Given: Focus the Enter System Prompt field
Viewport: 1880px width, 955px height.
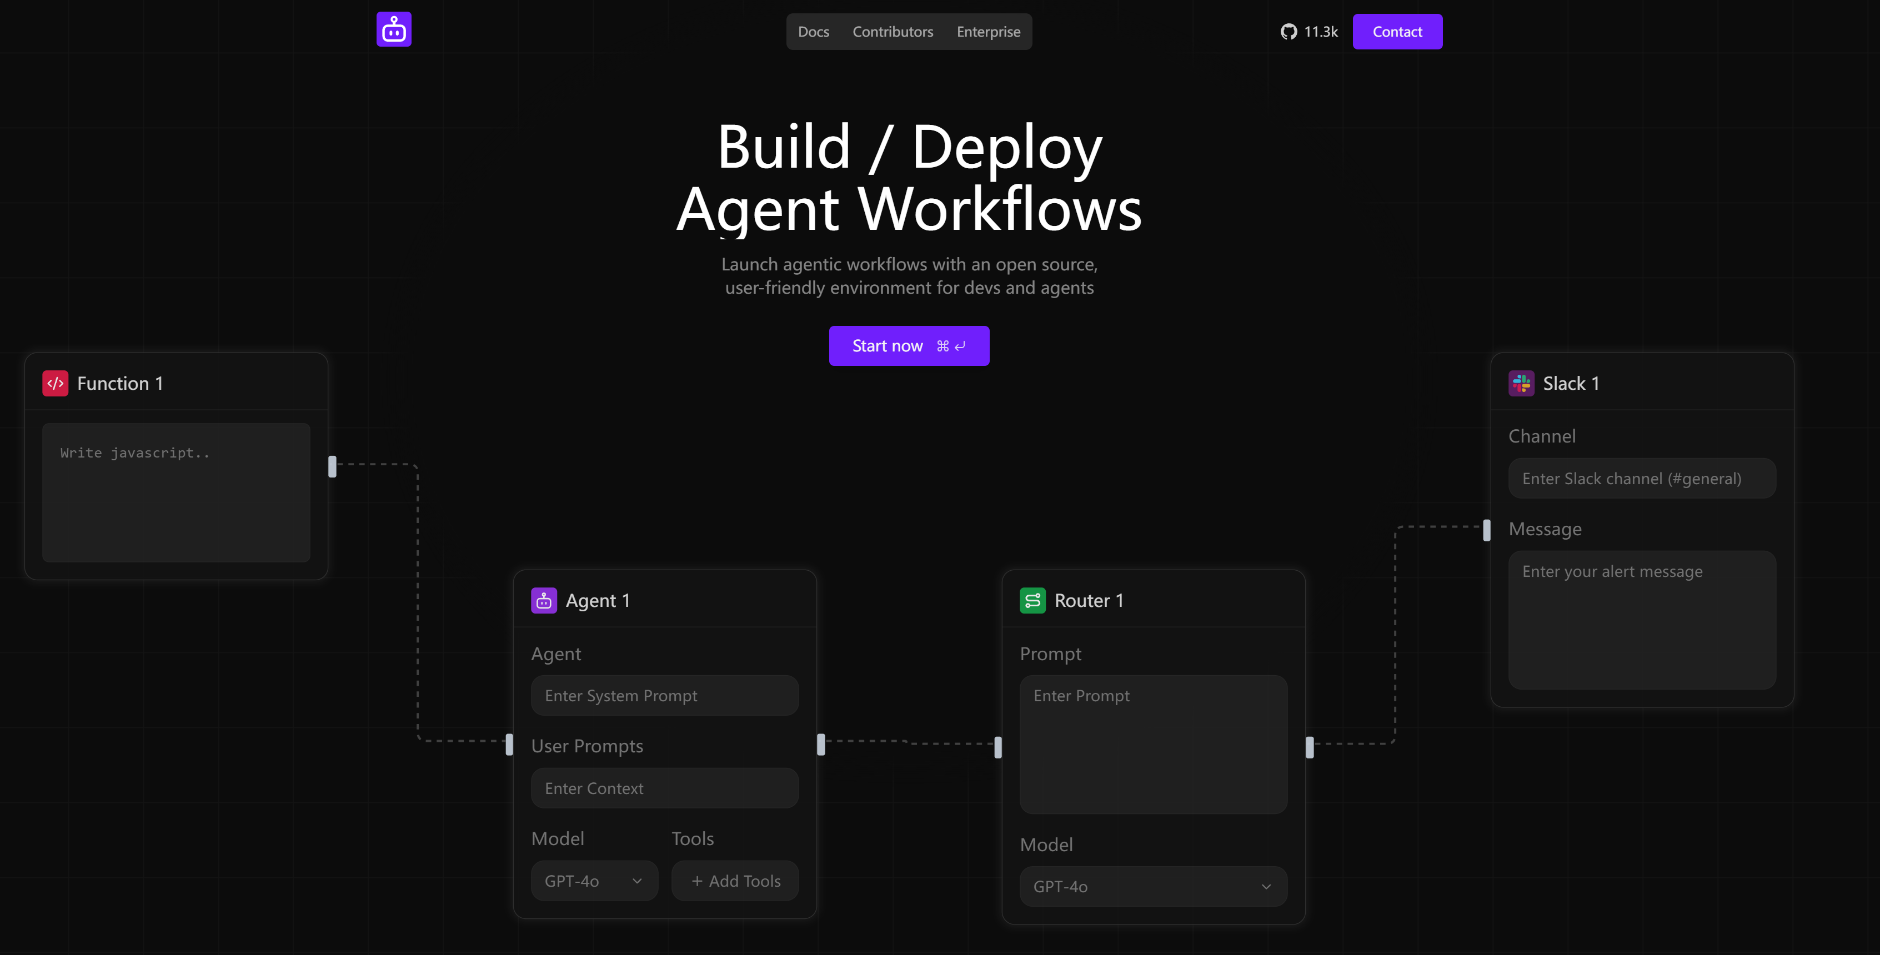Looking at the screenshot, I should point(664,695).
